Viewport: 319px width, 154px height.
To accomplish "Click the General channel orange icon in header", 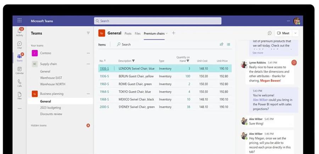I will pyautogui.click(x=102, y=33).
